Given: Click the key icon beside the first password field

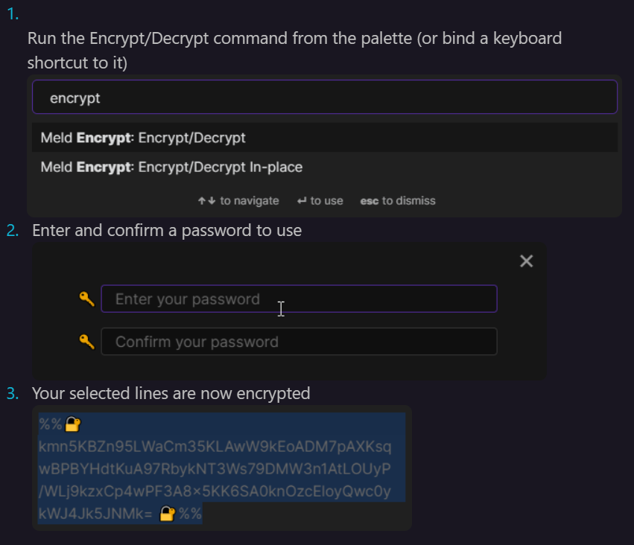Looking at the screenshot, I should [87, 299].
